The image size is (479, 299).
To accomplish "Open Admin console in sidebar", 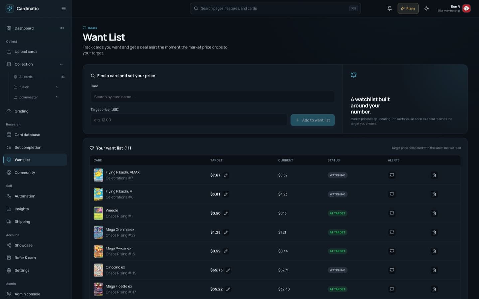I will 35,294.
